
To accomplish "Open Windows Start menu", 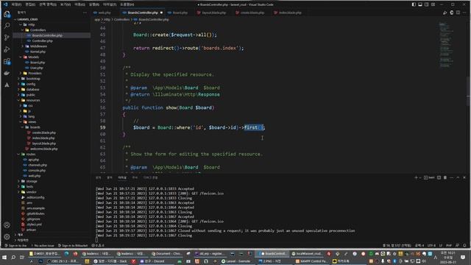I will point(4,258).
